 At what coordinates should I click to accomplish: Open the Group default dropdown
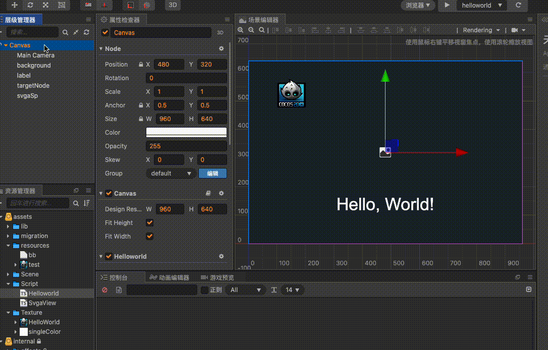pyautogui.click(x=171, y=173)
